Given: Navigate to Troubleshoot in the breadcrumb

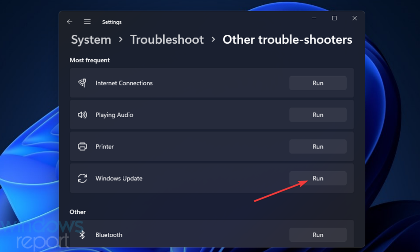Looking at the screenshot, I should [167, 40].
